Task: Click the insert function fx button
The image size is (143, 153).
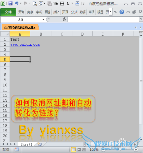Action: 64,19
